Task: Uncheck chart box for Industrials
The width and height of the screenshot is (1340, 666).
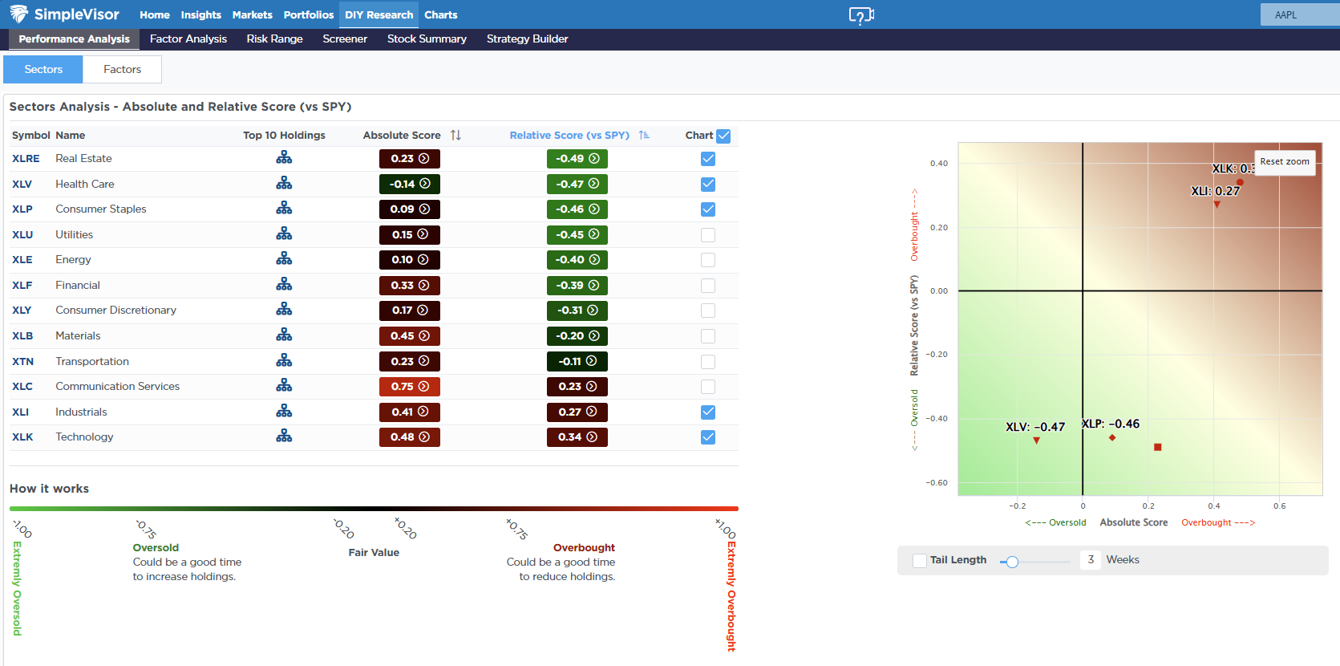Action: point(708,412)
